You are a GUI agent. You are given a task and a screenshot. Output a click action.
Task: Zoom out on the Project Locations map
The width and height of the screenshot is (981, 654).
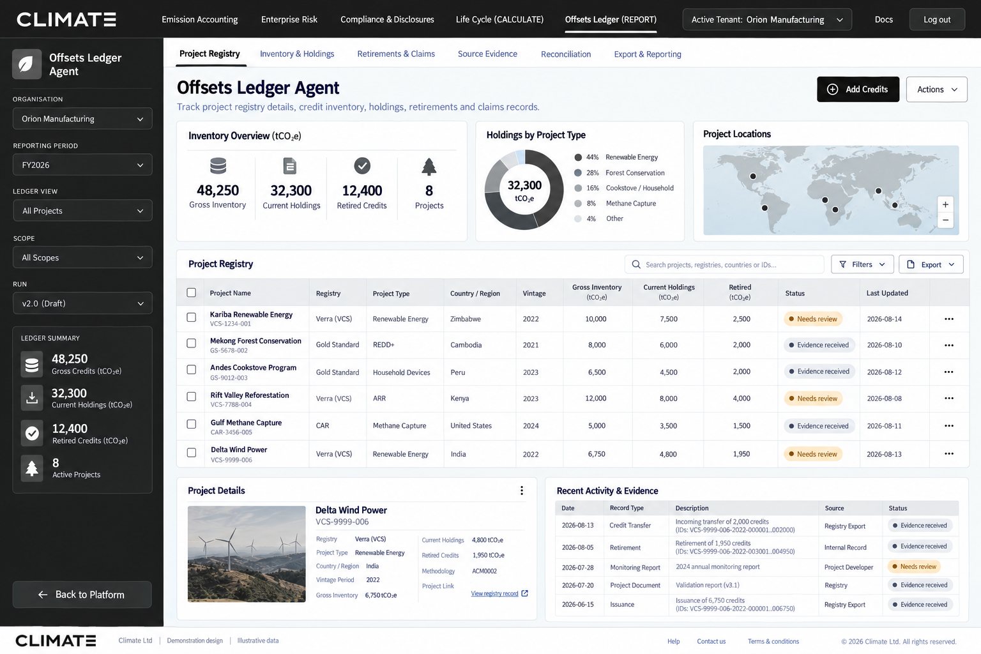[945, 220]
